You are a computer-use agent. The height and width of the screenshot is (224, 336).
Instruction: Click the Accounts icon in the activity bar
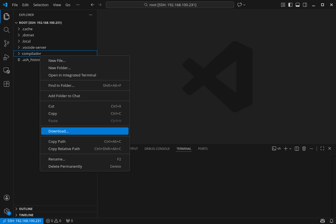[x=6, y=197]
